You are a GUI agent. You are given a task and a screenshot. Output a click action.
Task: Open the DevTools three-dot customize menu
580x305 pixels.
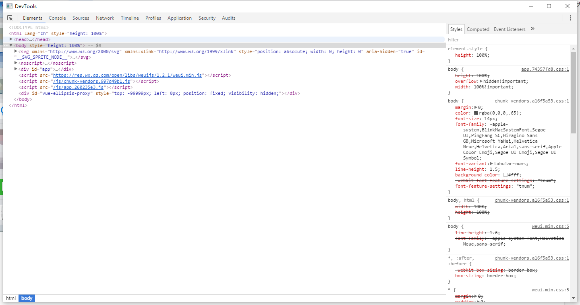pyautogui.click(x=570, y=18)
